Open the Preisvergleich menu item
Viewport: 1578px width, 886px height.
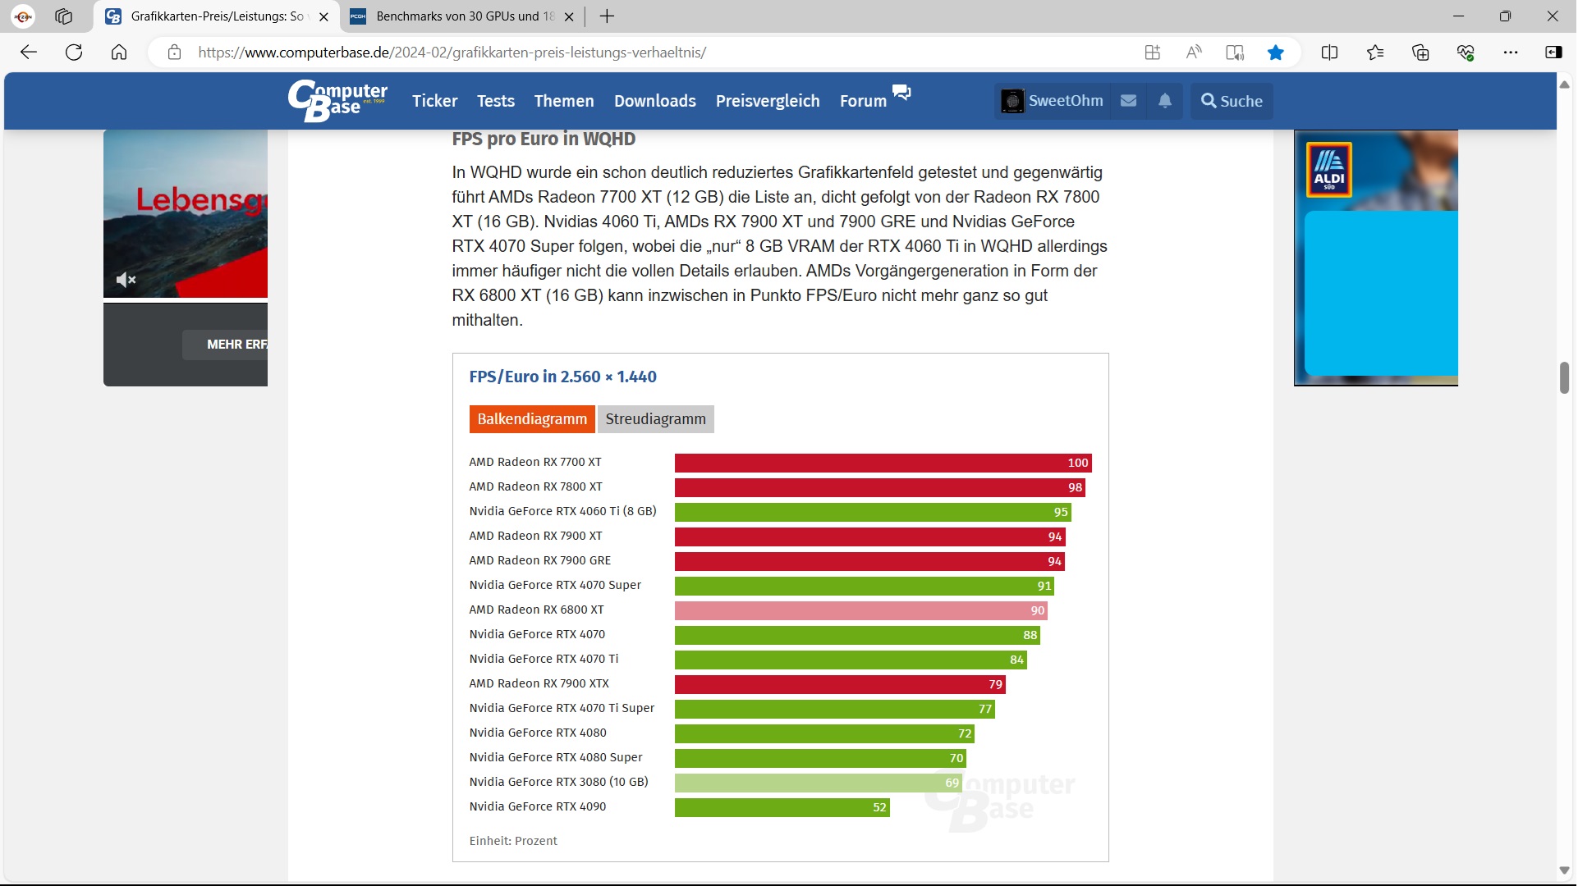coord(767,101)
